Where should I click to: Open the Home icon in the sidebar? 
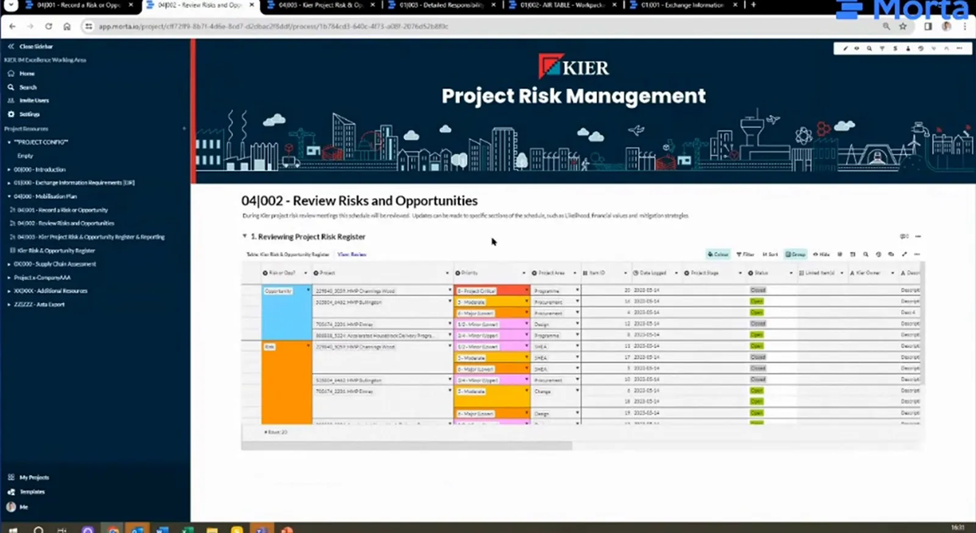pyautogui.click(x=11, y=73)
